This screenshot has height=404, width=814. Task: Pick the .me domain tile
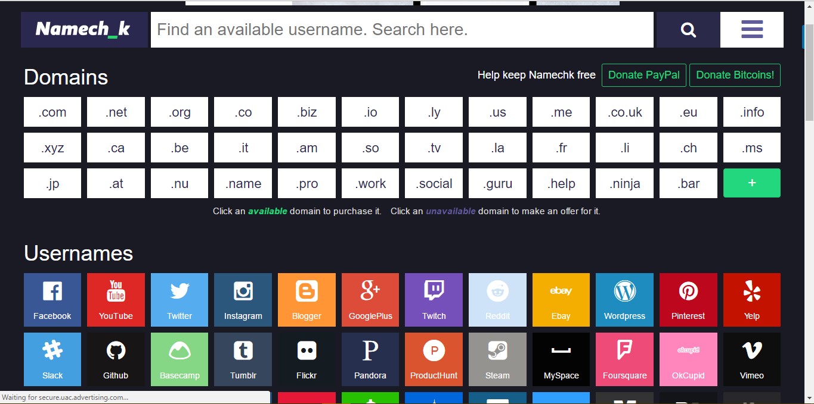click(x=561, y=112)
